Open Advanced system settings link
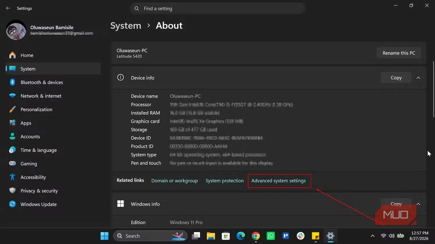The width and height of the screenshot is (435, 244). tap(278, 181)
